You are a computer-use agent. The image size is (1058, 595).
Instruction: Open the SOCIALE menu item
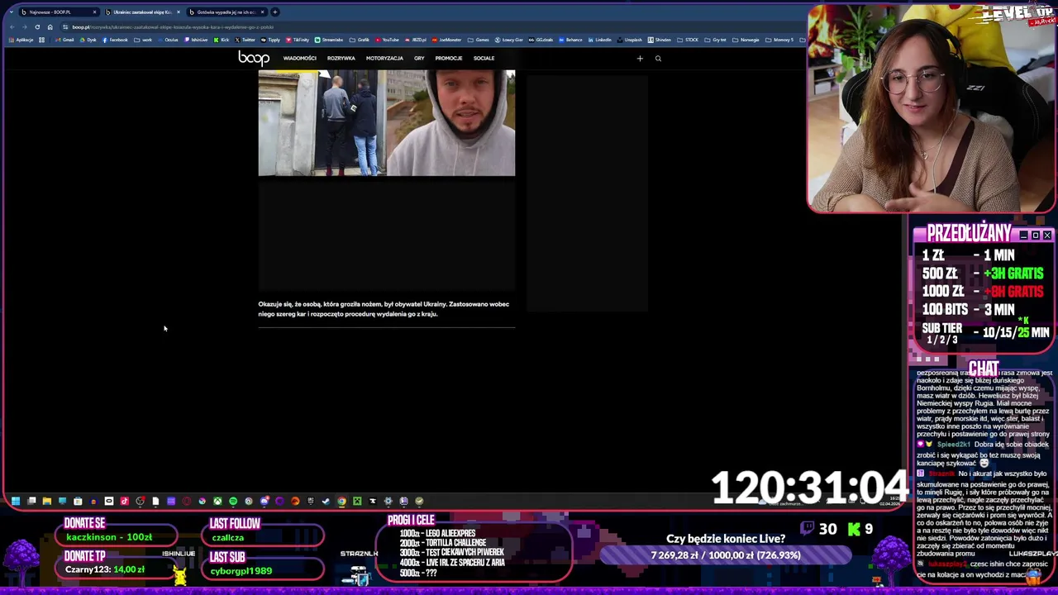tap(484, 58)
